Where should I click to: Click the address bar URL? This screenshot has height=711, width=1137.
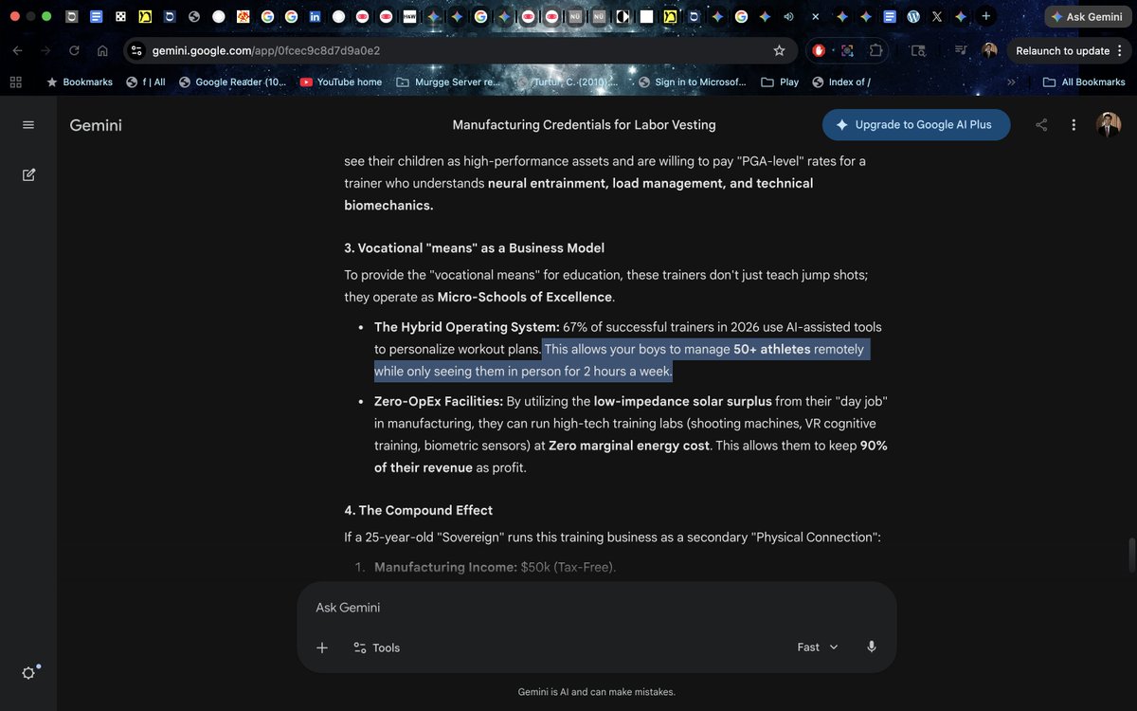click(x=266, y=50)
